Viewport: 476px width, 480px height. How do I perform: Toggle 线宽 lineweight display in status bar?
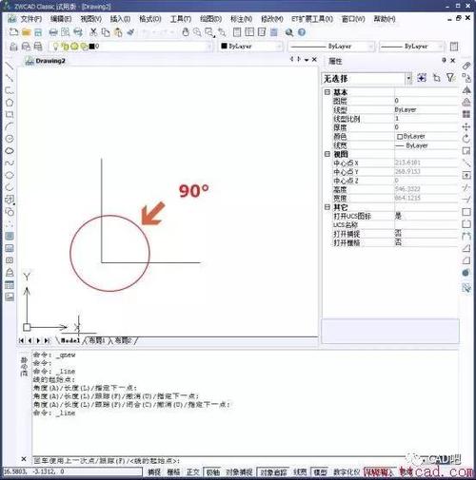(x=300, y=472)
